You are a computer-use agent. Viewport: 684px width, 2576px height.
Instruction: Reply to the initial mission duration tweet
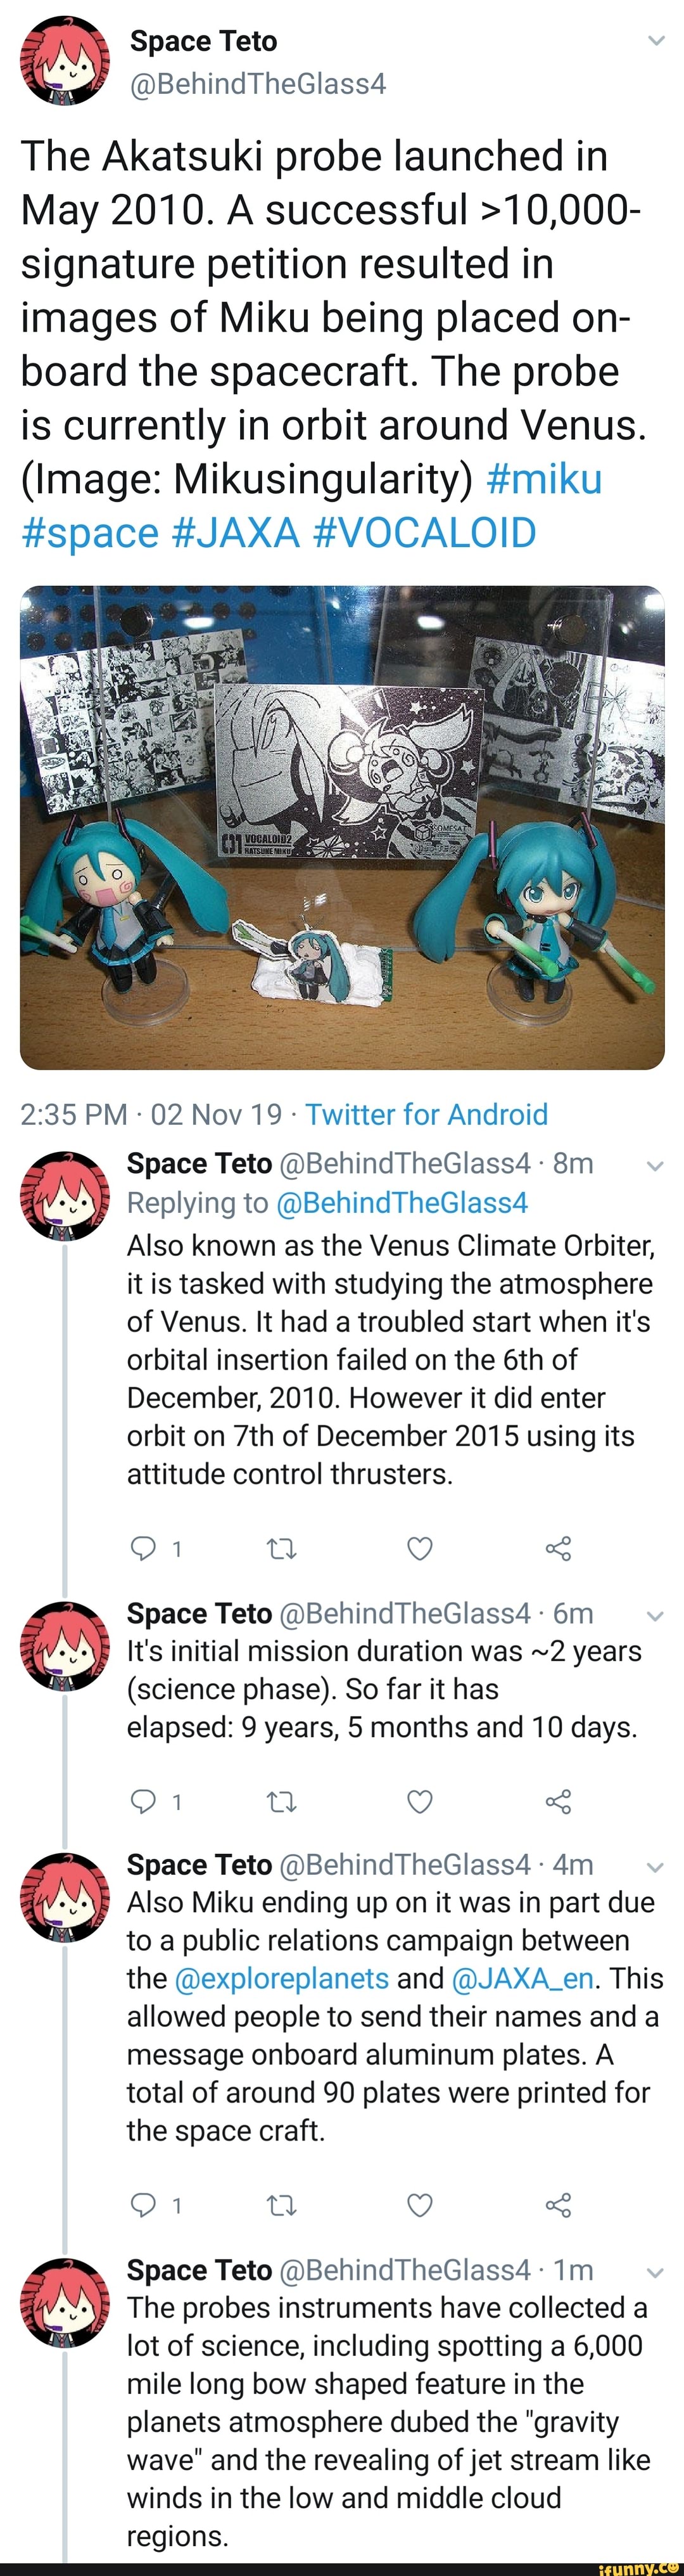click(x=144, y=1801)
